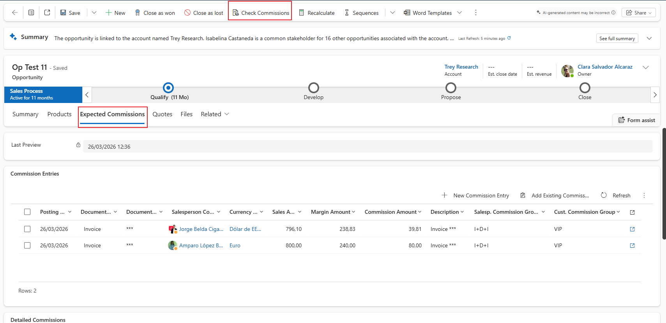The image size is (666, 323).
Task: Click the back arrow icon
Action: (x=15, y=12)
